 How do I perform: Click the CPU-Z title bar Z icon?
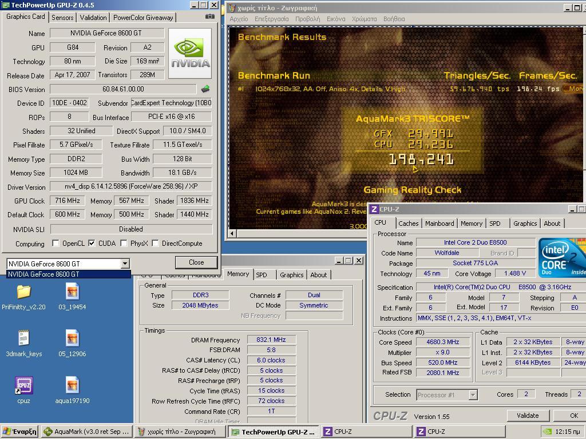point(374,209)
